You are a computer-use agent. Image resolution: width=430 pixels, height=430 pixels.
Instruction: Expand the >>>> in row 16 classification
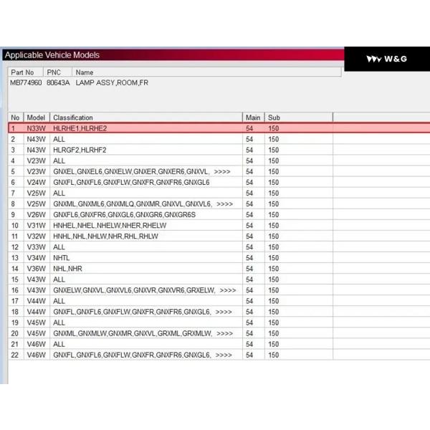[228, 290]
